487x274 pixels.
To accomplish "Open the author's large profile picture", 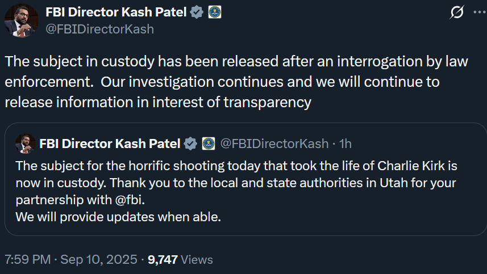I will [21, 21].
